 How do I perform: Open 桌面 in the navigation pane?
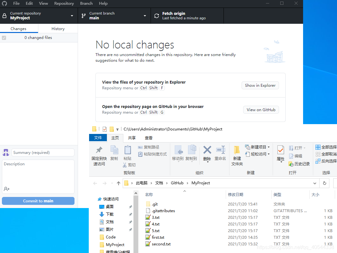[110, 207]
